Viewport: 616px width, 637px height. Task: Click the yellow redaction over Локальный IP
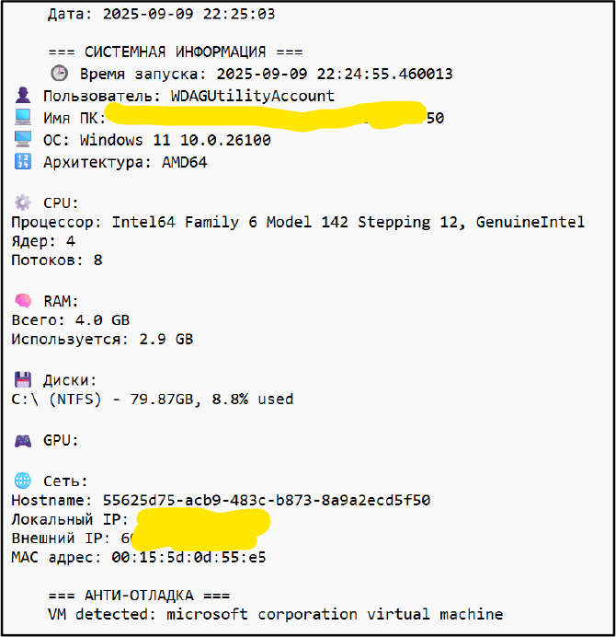tap(203, 521)
